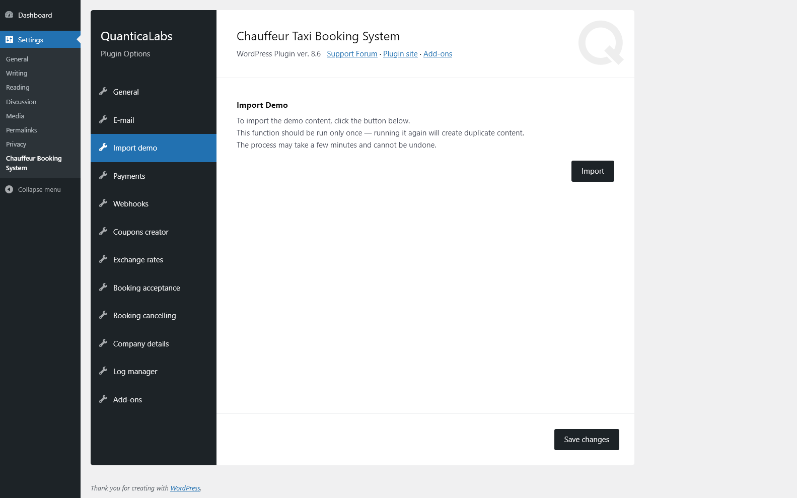Click the Import button

(593, 171)
